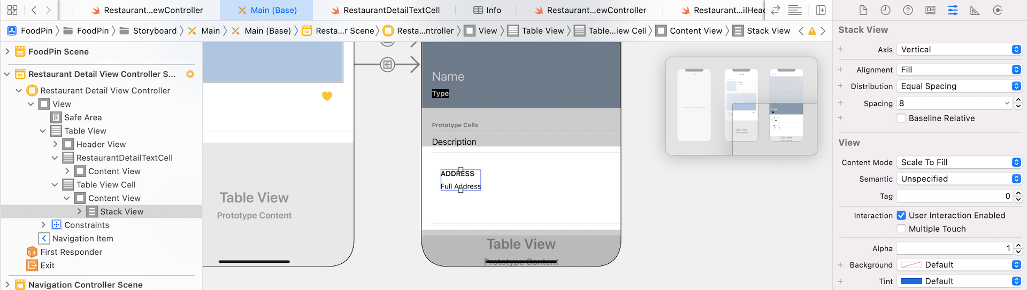Open the related items grid icon

point(12,10)
